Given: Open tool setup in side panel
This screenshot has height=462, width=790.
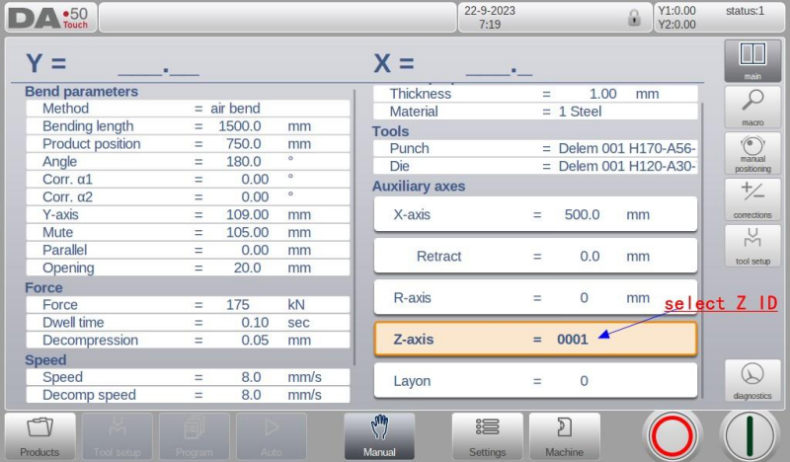Looking at the screenshot, I should pyautogui.click(x=752, y=245).
